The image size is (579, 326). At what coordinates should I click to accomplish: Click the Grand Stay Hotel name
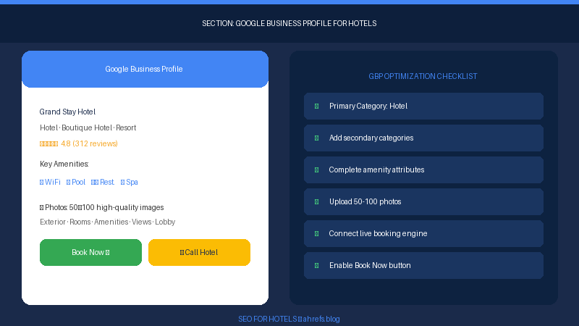(67, 112)
